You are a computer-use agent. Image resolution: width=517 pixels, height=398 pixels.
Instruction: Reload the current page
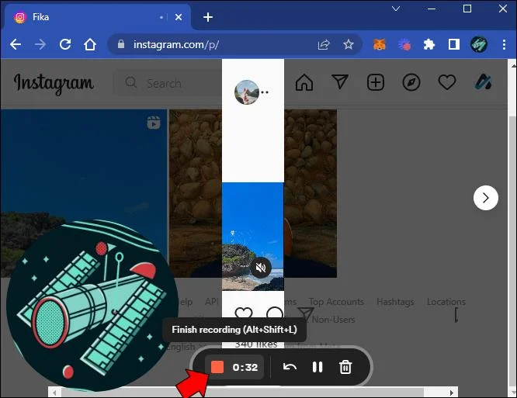tap(65, 44)
